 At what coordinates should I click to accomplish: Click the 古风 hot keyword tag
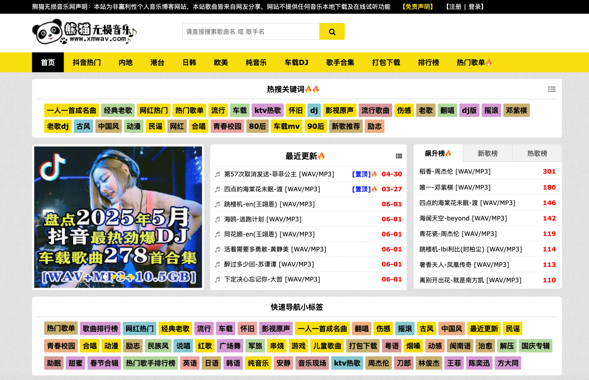click(x=83, y=126)
